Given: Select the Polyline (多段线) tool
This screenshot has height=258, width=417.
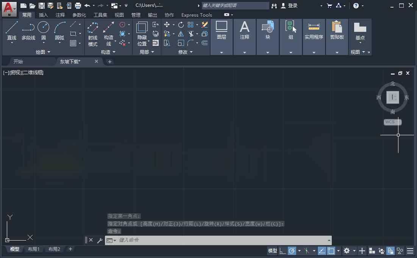Looking at the screenshot, I should click(28, 31).
